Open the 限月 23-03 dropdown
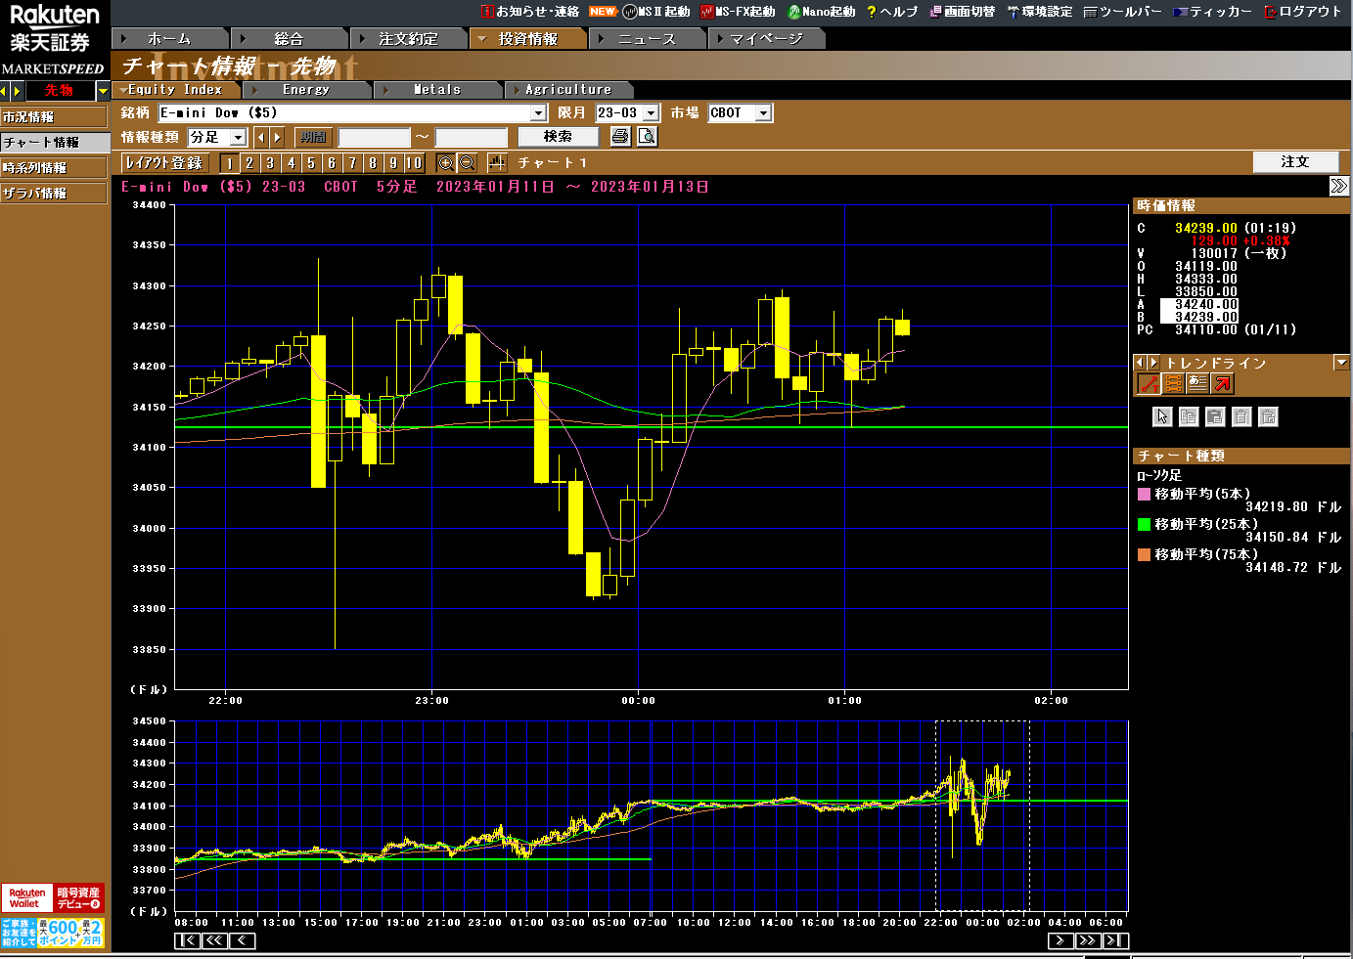 [652, 113]
